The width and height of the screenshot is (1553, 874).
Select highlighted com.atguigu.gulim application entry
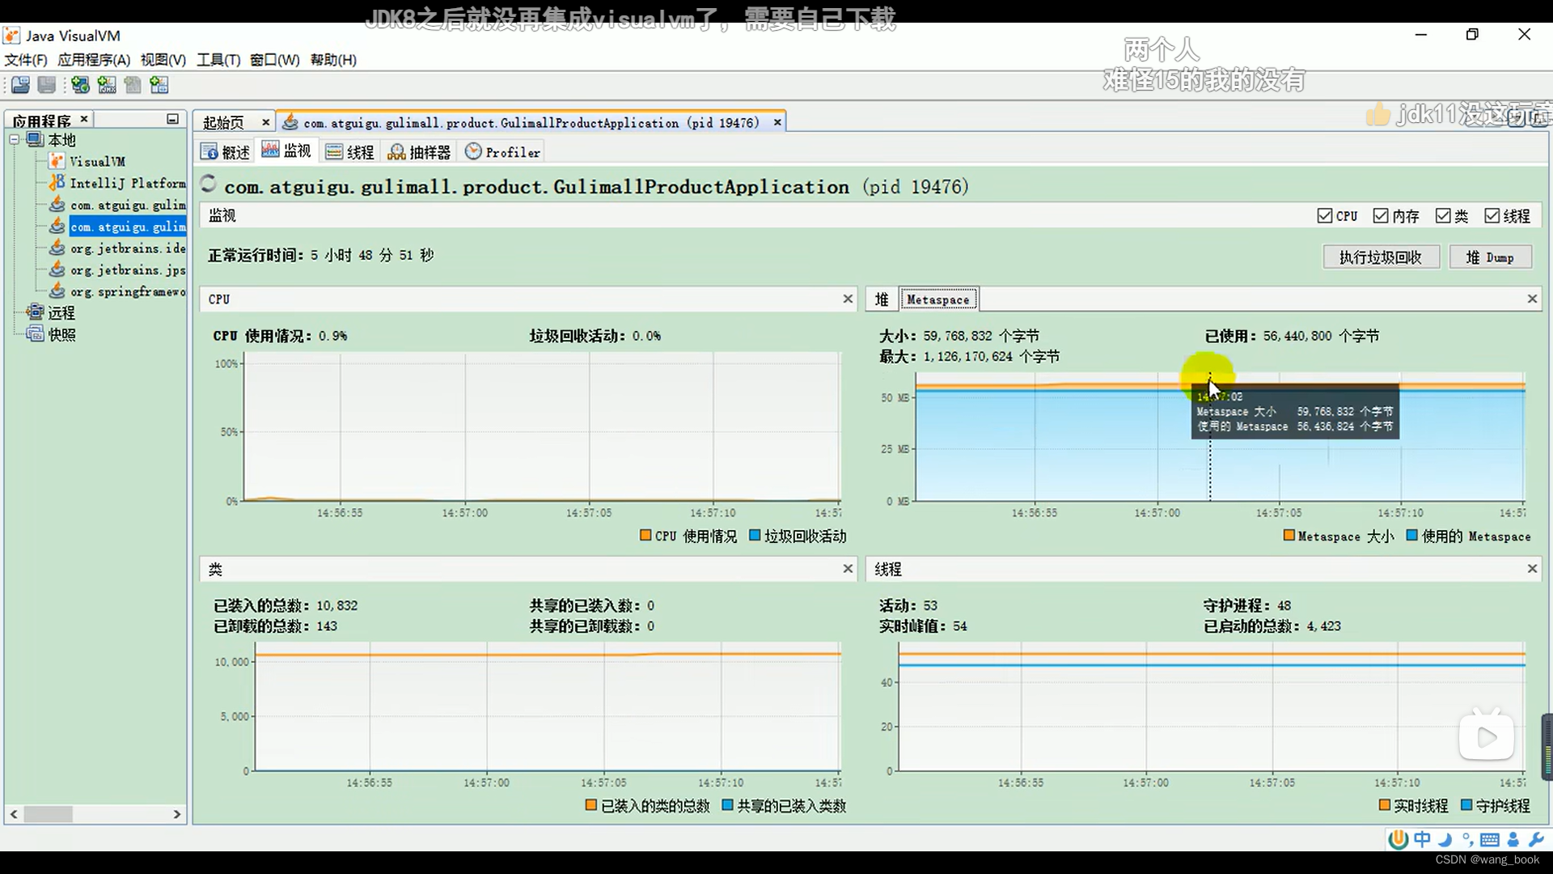(128, 227)
